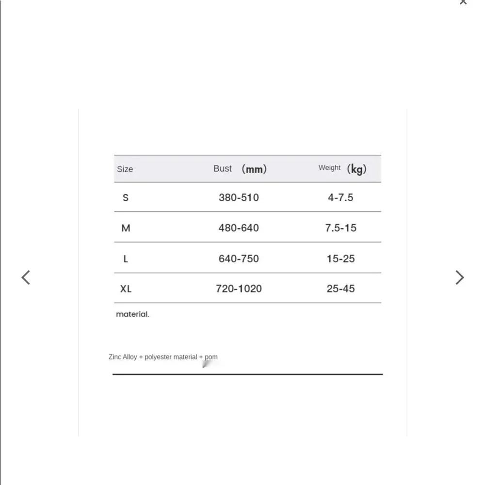Click the 4-7.5 weight value

tap(340, 197)
